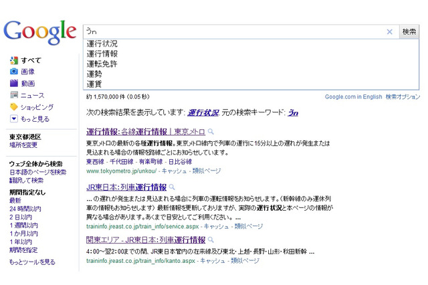Filter results by 最新
Viewport: 428px width, 285px height.
(15, 201)
